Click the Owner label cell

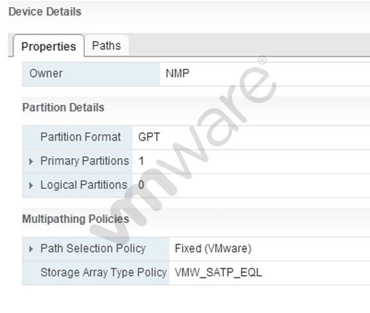coord(91,74)
